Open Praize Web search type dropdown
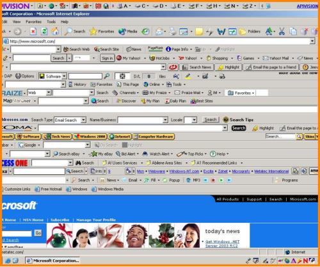 coord(49,93)
